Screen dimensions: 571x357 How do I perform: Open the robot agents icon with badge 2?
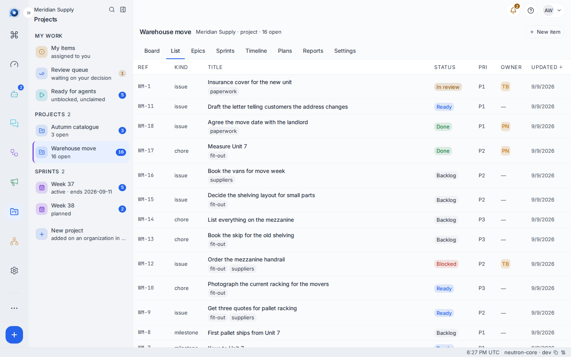[14, 94]
